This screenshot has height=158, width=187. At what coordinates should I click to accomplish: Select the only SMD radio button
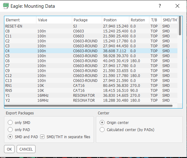[x=10, y=122]
